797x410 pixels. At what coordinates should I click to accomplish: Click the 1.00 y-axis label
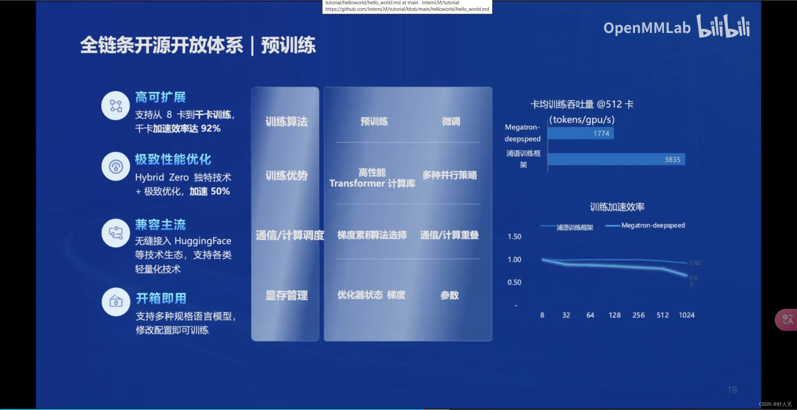pyautogui.click(x=514, y=260)
